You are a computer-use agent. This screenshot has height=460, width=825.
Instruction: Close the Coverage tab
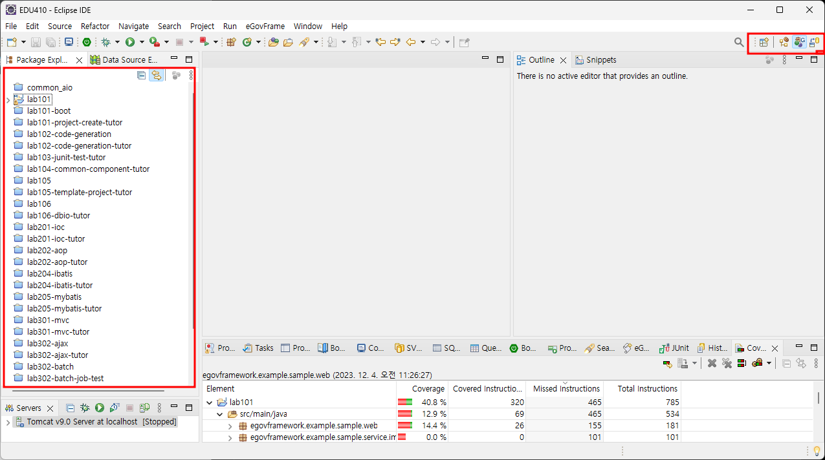pos(774,348)
